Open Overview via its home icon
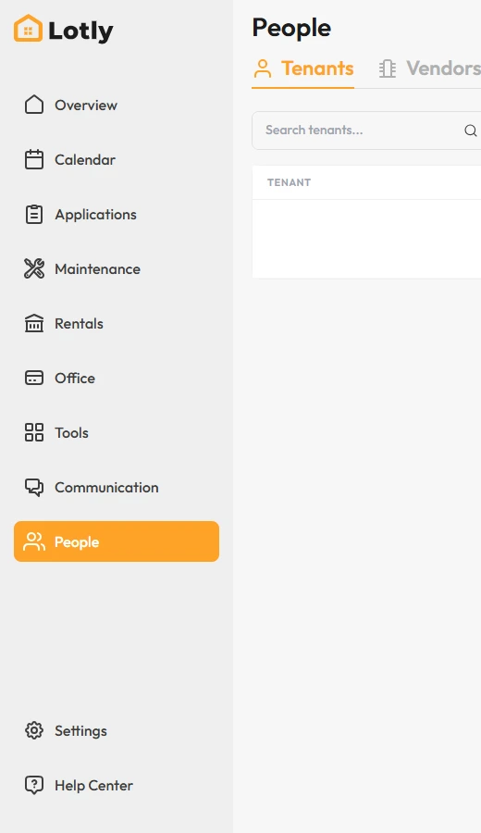 tap(34, 105)
